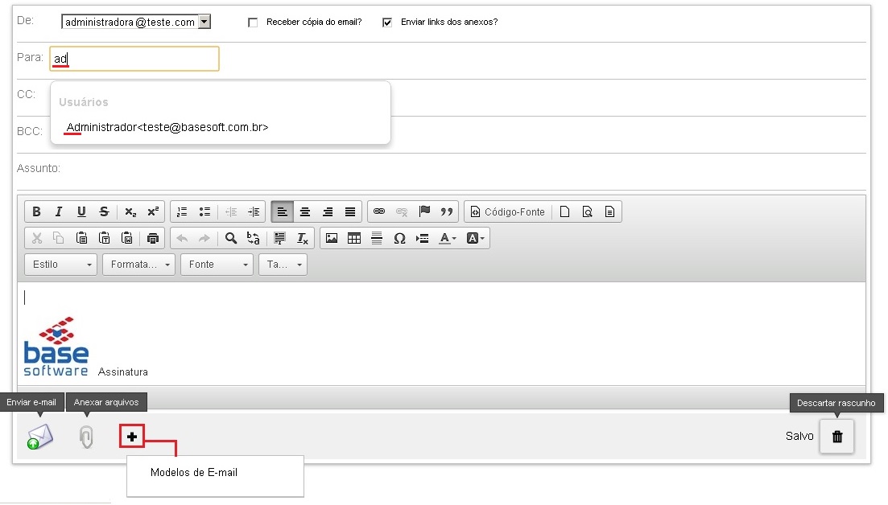Click the insert image icon

tap(332, 238)
